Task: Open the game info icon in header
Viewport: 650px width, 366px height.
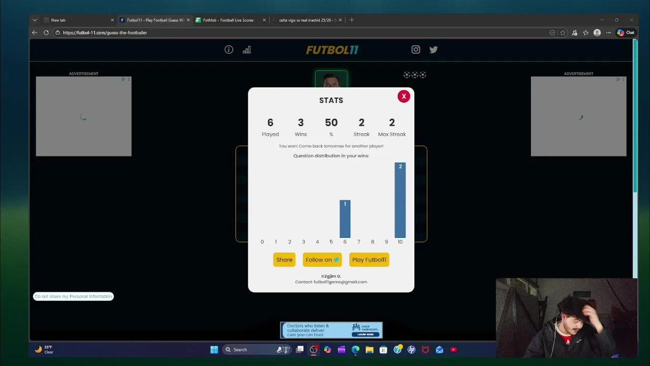Action: click(x=229, y=50)
